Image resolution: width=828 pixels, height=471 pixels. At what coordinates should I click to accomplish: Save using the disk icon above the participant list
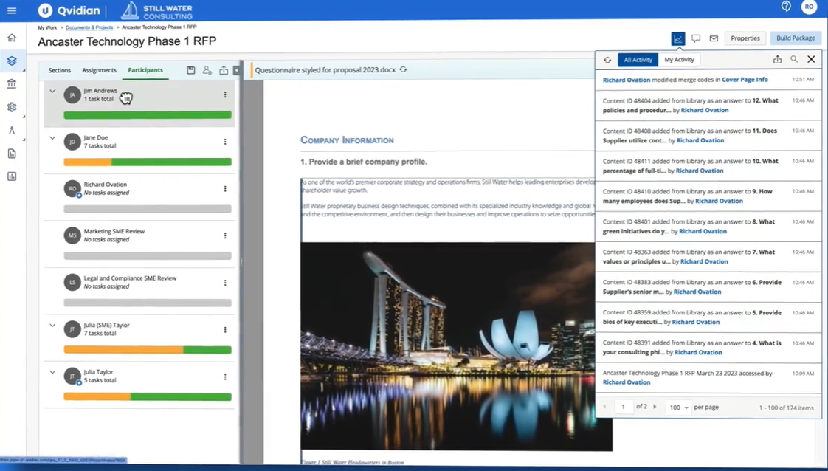190,69
